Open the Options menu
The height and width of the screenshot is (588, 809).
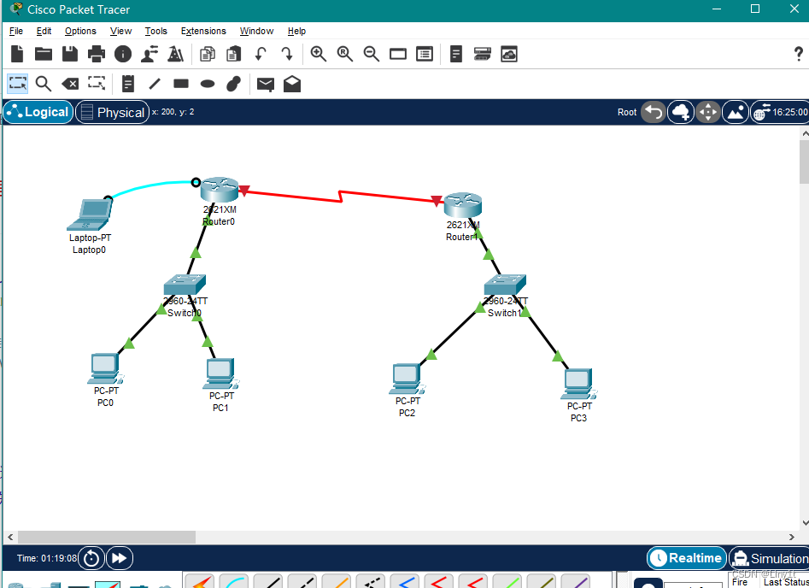coord(80,31)
